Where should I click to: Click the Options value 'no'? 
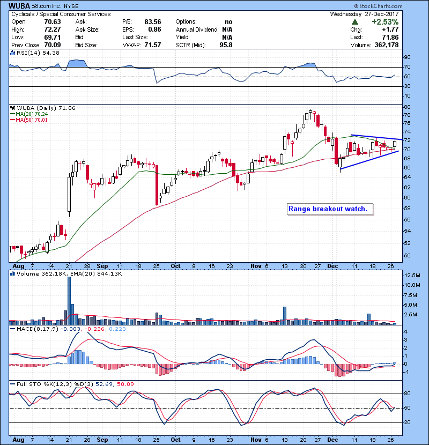pyautogui.click(x=228, y=22)
